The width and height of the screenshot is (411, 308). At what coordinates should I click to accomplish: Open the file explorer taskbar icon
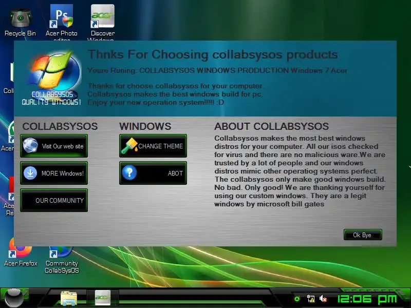[69, 298]
